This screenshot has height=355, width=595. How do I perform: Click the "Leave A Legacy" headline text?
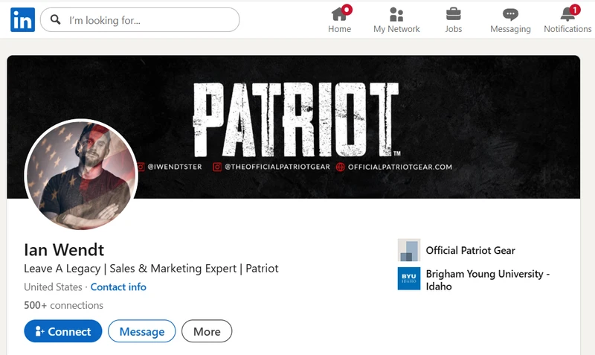click(62, 269)
